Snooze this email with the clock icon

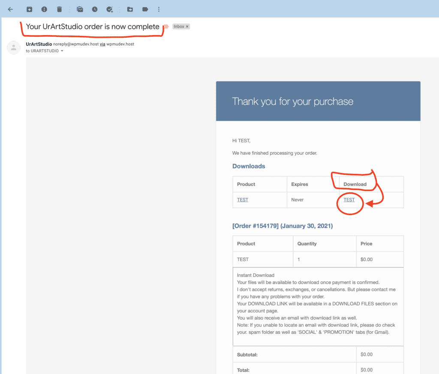(x=95, y=9)
